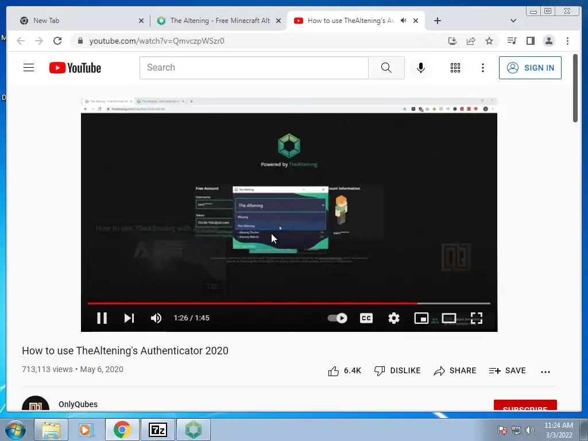Close The Altening tab
The image size is (588, 441).
278,21
